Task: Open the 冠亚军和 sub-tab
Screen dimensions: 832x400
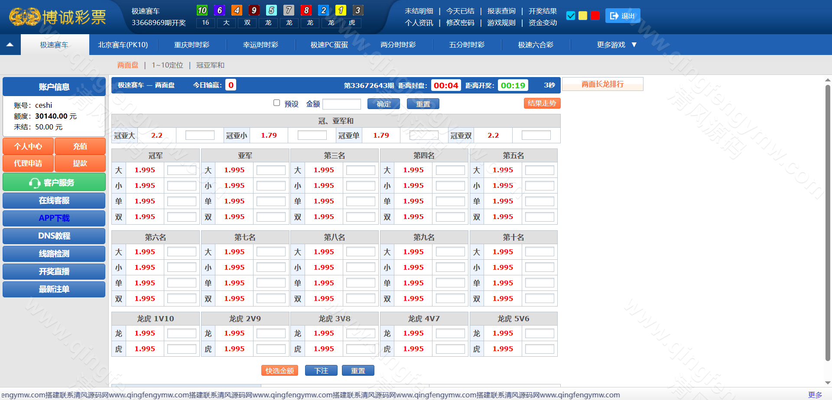Action: point(210,65)
